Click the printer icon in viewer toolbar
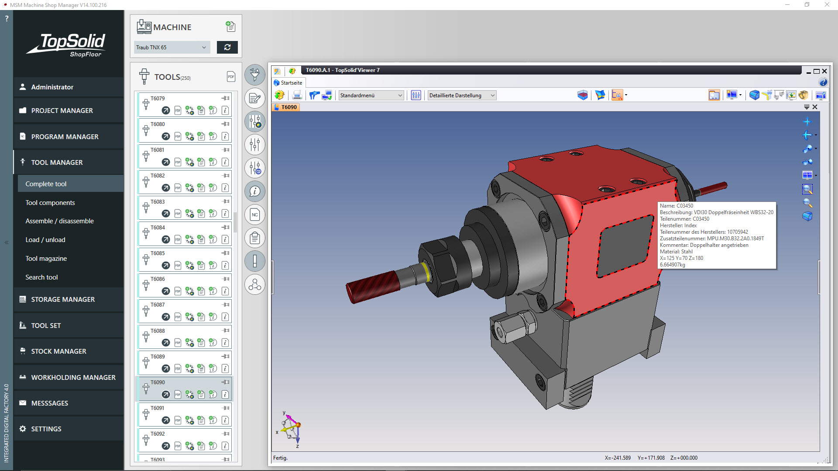The image size is (838, 471). click(297, 95)
